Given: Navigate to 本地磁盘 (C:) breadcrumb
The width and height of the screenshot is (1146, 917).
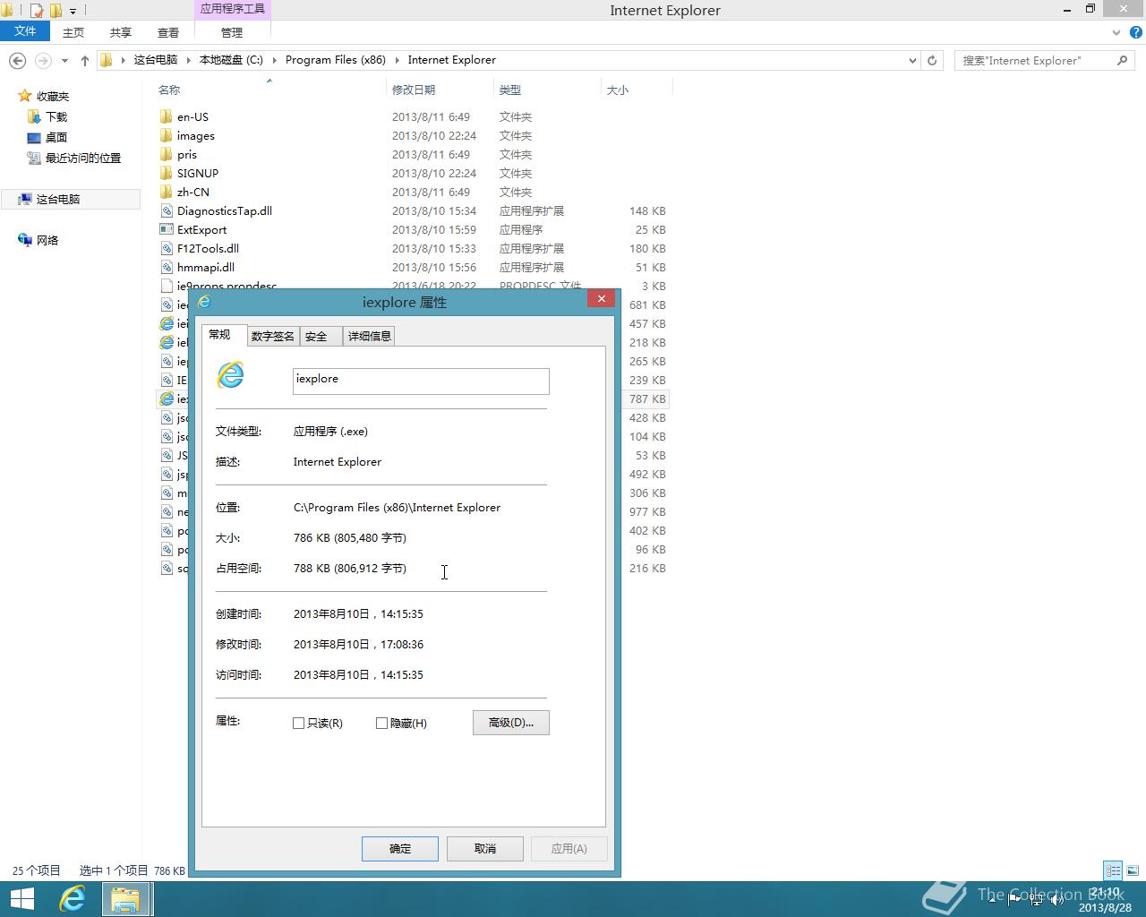Looking at the screenshot, I should (231, 60).
